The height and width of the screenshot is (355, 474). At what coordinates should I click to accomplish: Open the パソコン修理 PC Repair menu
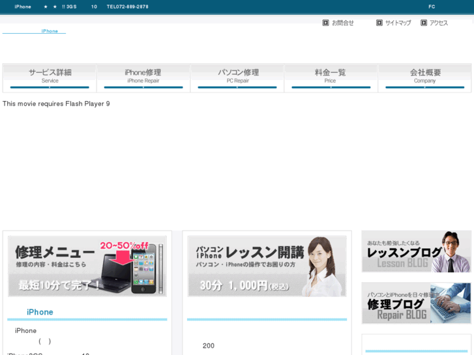[x=237, y=78]
